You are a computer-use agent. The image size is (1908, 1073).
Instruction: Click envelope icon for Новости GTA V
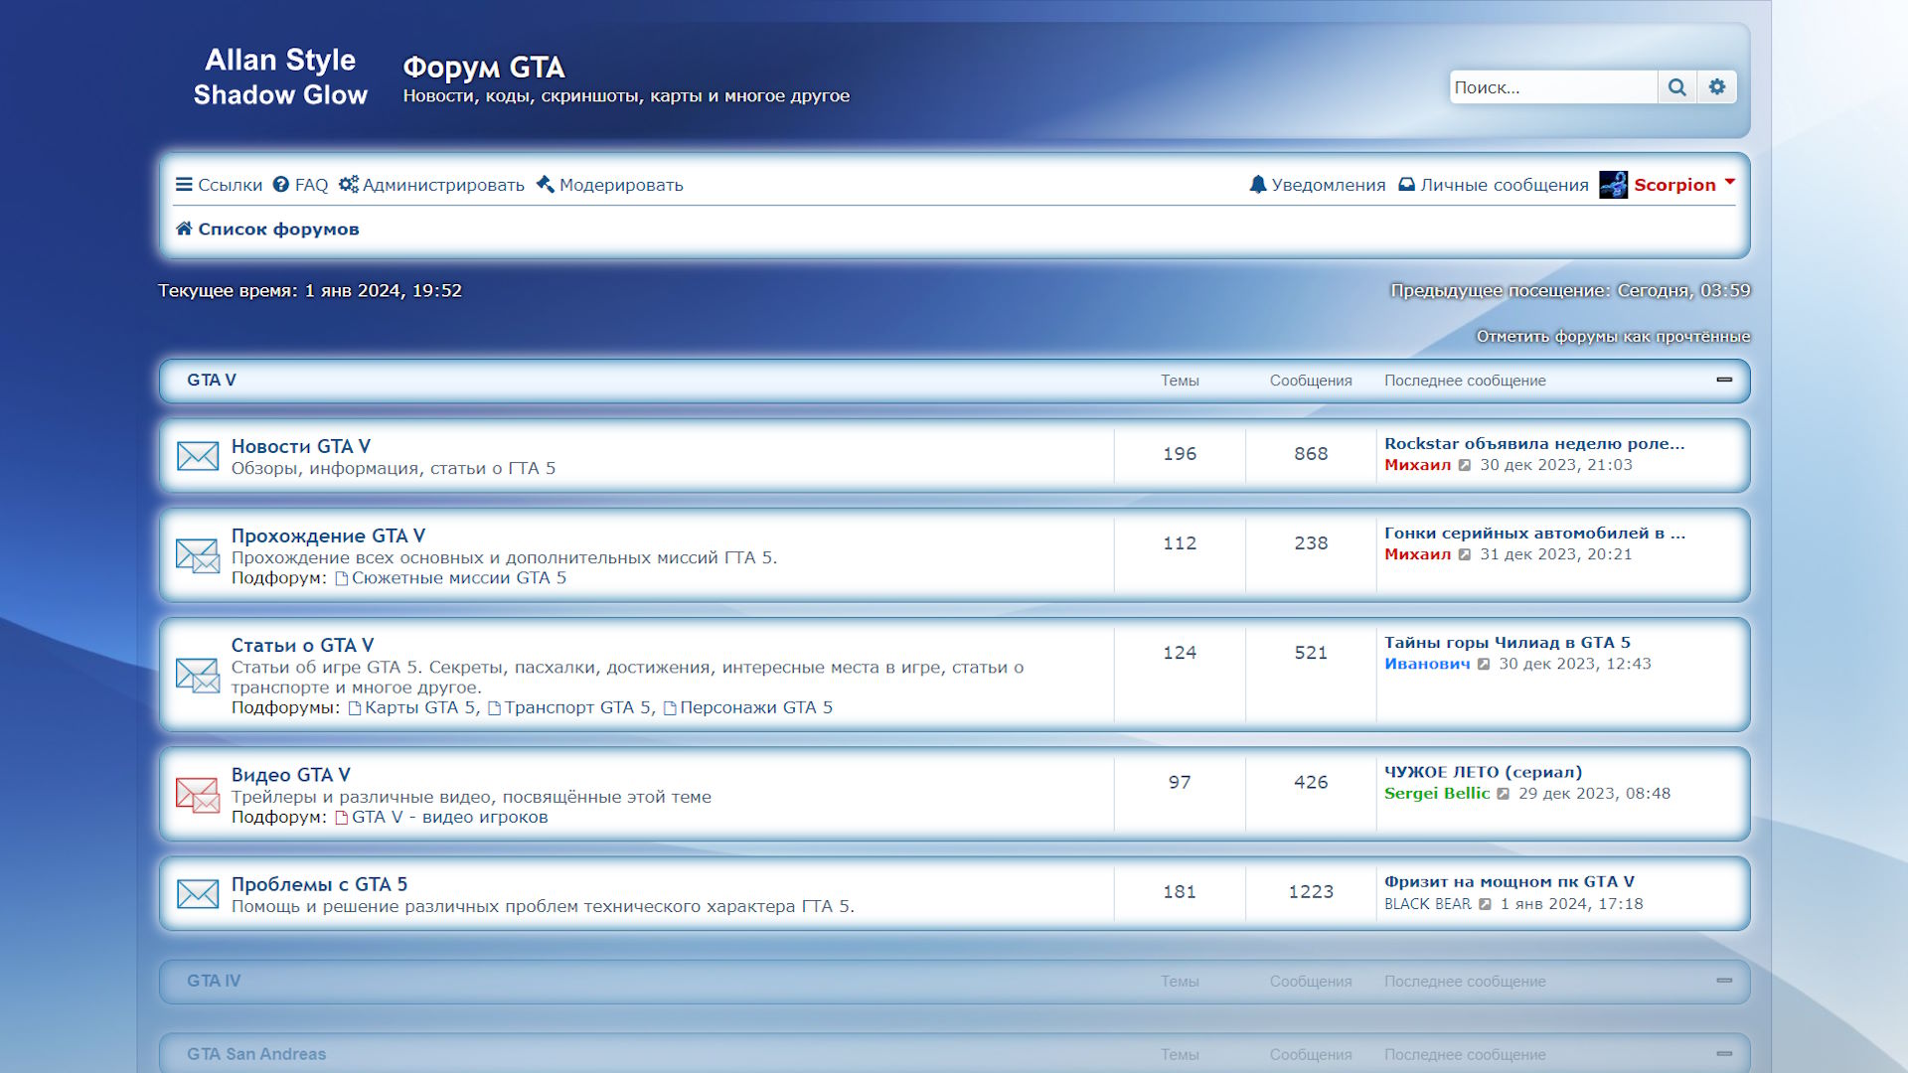[198, 456]
